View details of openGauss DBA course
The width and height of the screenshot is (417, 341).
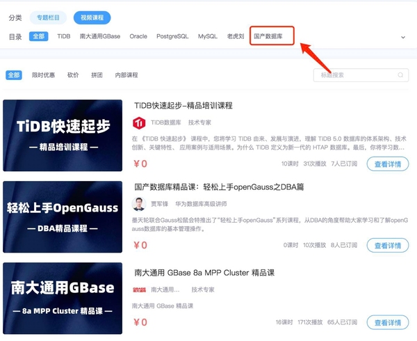tap(388, 246)
